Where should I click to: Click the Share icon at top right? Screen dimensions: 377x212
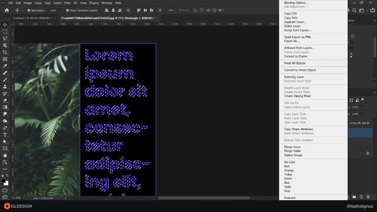pos(372,11)
